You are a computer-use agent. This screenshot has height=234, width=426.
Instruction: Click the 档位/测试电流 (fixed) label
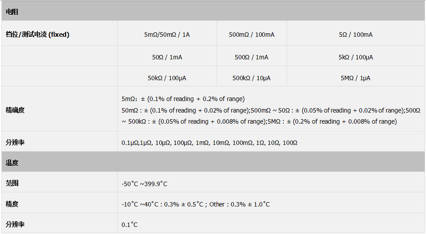pos(37,35)
